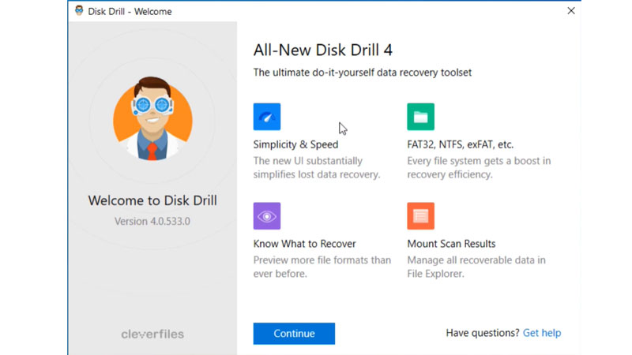
Task: Click the 'Every file system gets a boost' description
Action: click(479, 168)
